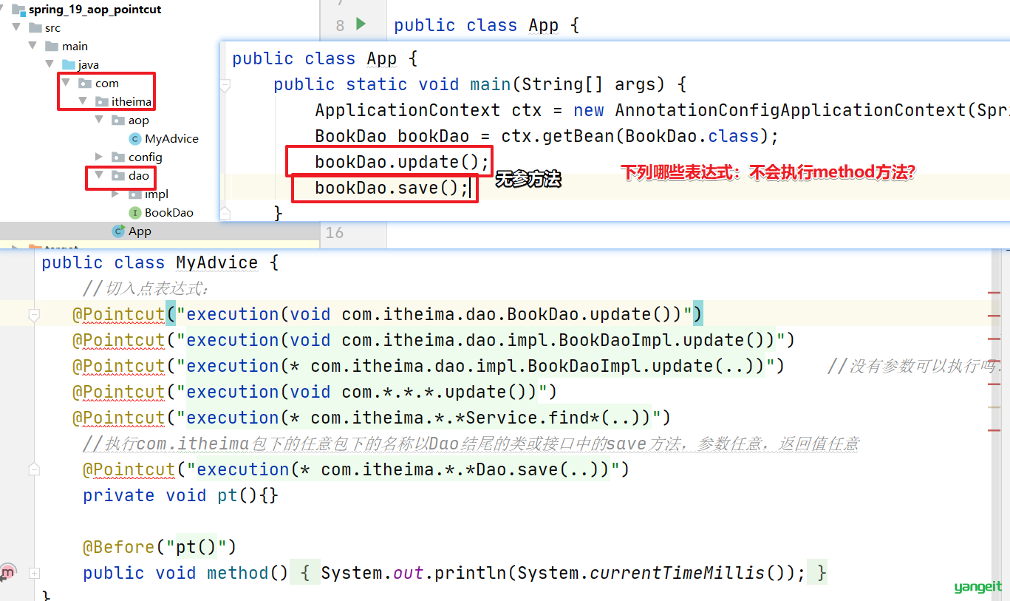Click the itheima package icon
Screen dimensions: 1010x601
(x=101, y=101)
